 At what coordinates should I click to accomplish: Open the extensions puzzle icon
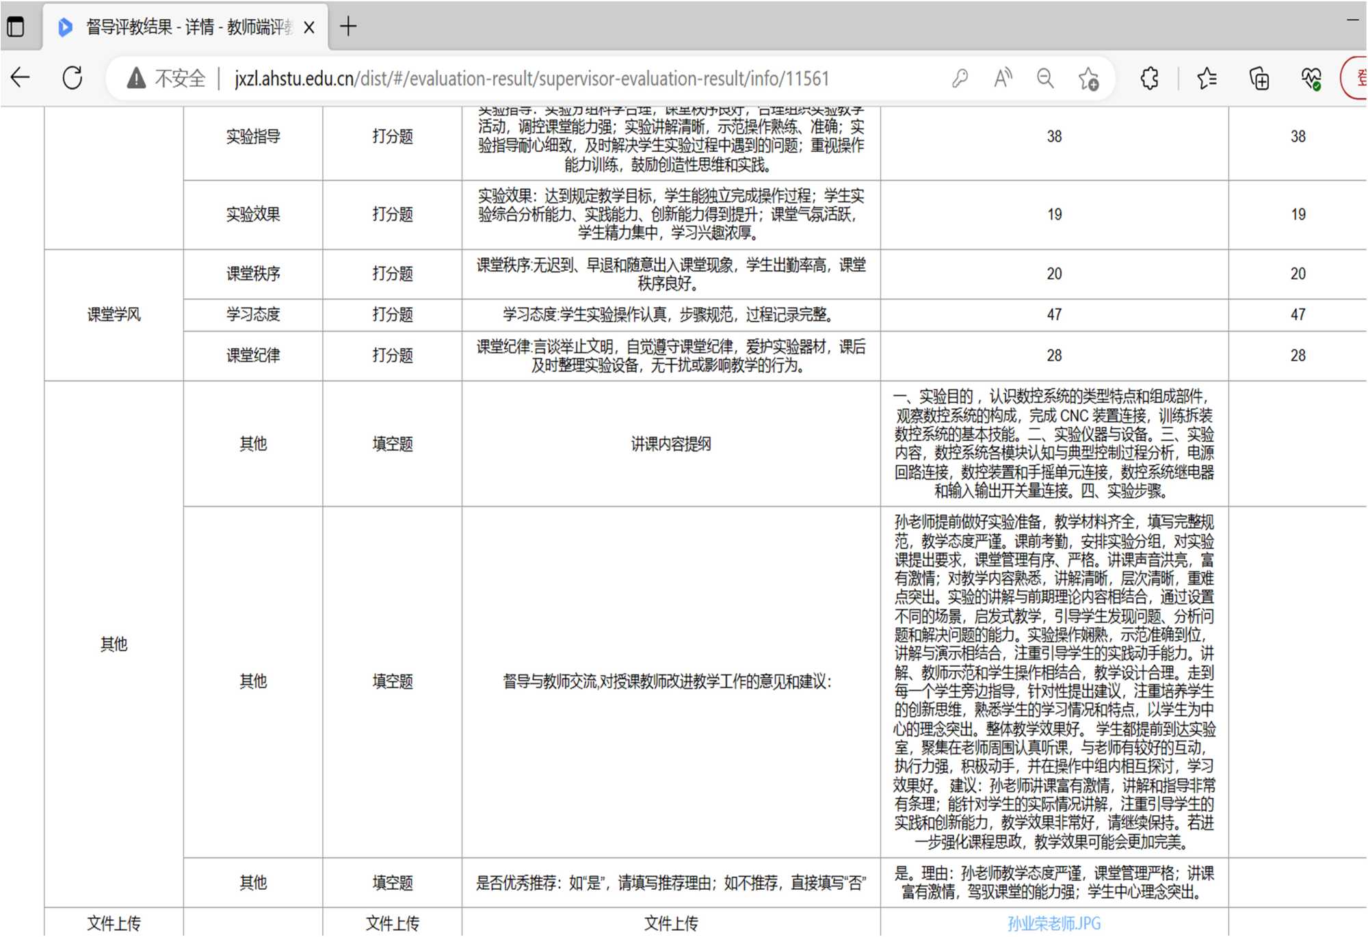[1150, 79]
